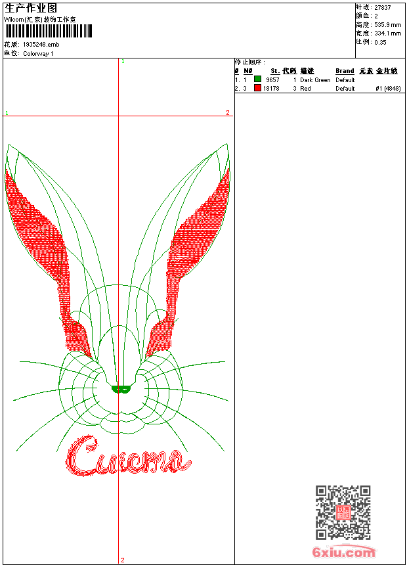407x565 pixels.
Task: Click the 6xiu.com watermark logo
Action: tap(343, 553)
